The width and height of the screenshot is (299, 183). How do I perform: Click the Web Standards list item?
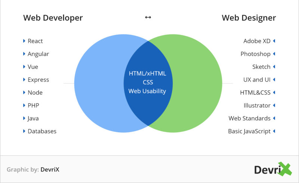tap(250, 118)
